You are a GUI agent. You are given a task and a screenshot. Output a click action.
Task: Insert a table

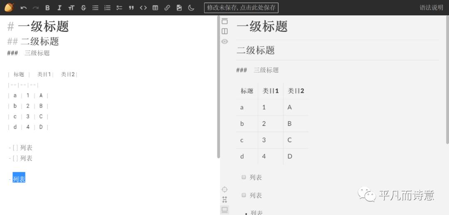tap(155, 8)
